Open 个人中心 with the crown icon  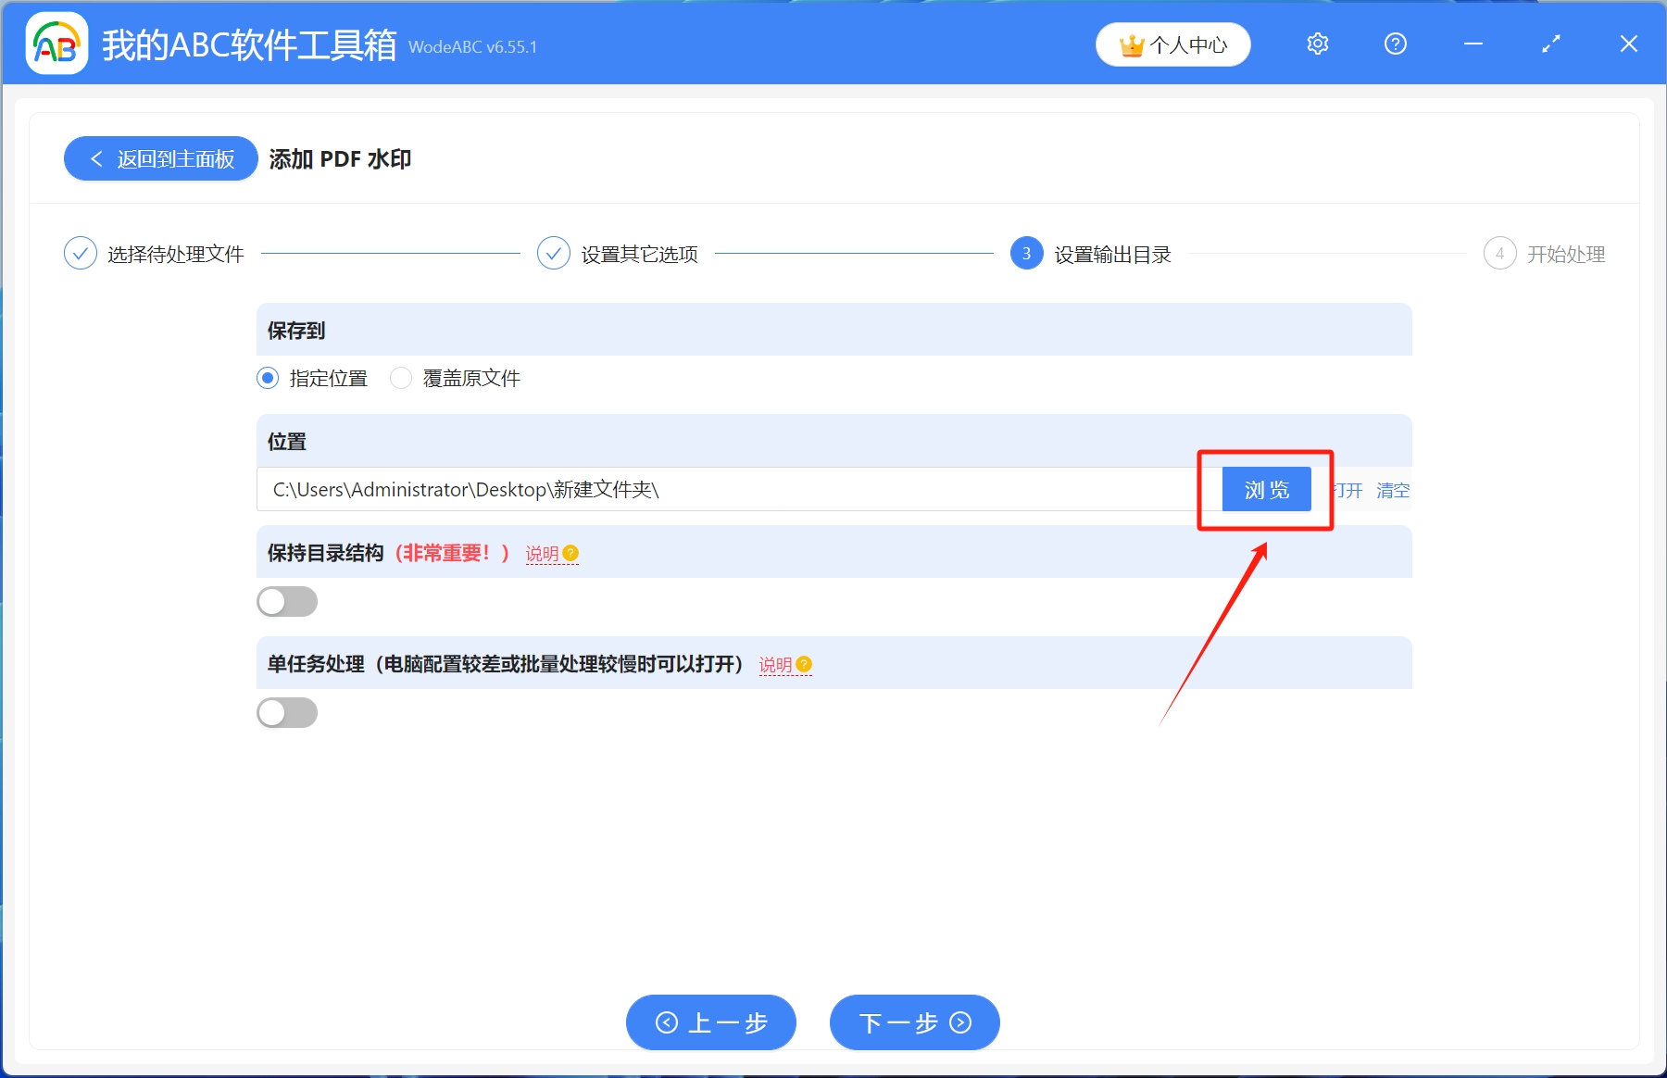coord(1172,44)
